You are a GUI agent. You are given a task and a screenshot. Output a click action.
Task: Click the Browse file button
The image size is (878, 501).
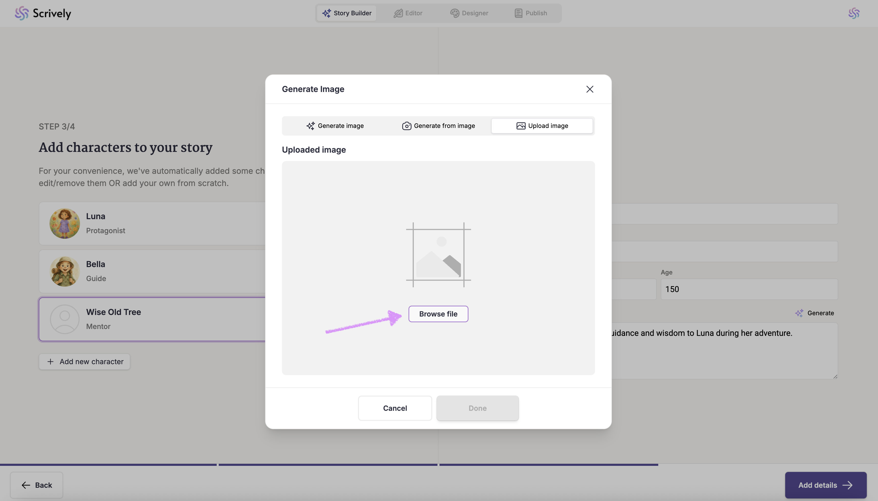(x=438, y=314)
